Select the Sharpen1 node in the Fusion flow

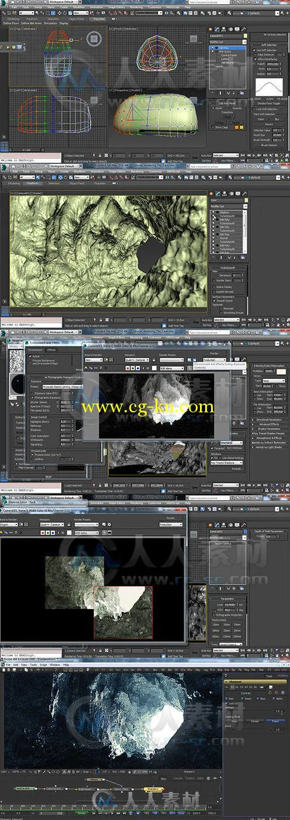153,788
